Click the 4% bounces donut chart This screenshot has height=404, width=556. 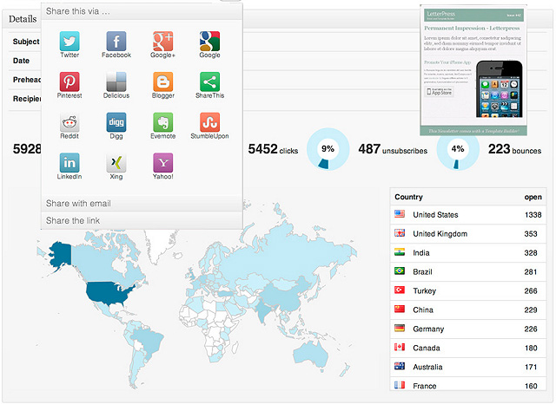(458, 149)
